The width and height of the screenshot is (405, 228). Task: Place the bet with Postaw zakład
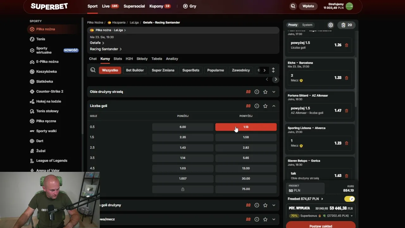point(321,225)
